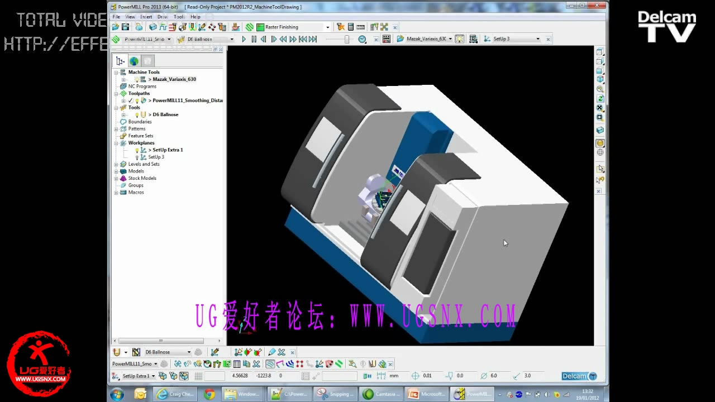Save the project with floppy disk icon

pyautogui.click(x=125, y=27)
